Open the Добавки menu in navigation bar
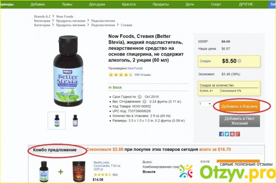The image size is (276, 183). point(37,4)
